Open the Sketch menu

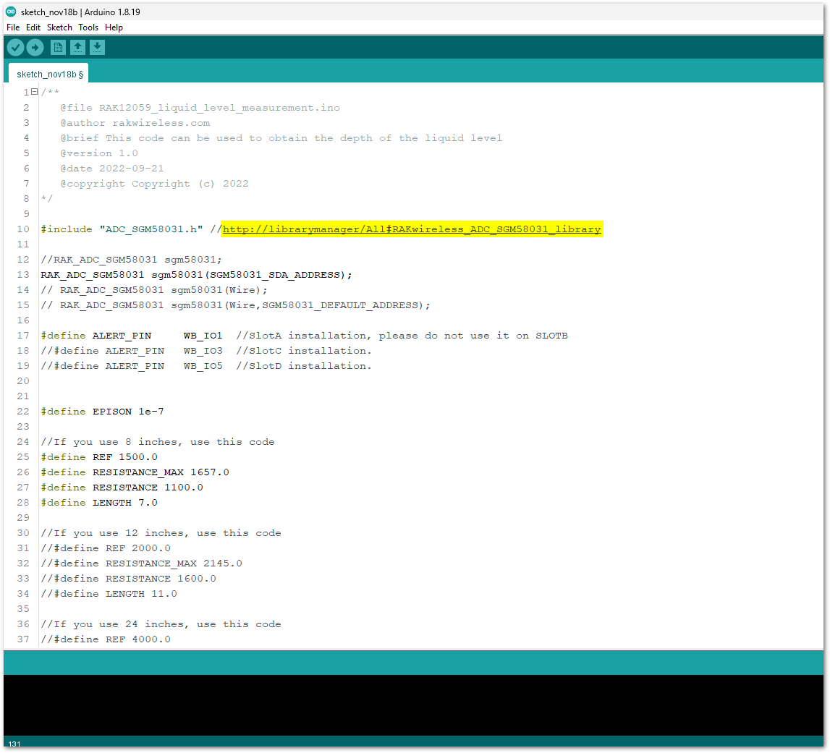click(59, 27)
